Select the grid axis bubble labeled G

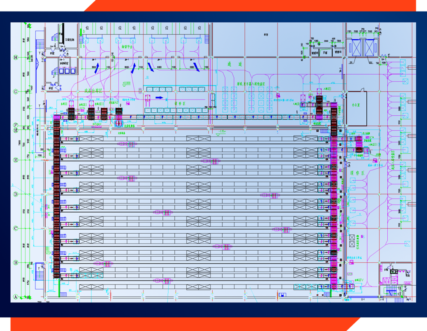coord(16,91)
